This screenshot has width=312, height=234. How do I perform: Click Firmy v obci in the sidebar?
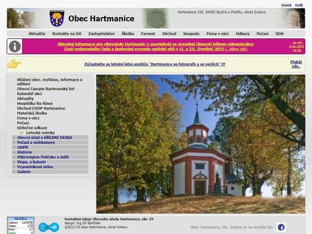(28, 118)
